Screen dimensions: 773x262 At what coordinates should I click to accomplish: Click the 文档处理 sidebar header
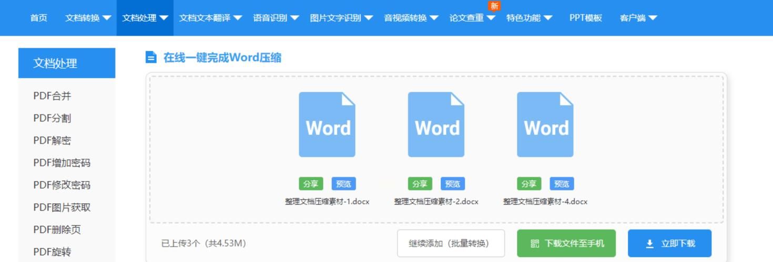(67, 63)
